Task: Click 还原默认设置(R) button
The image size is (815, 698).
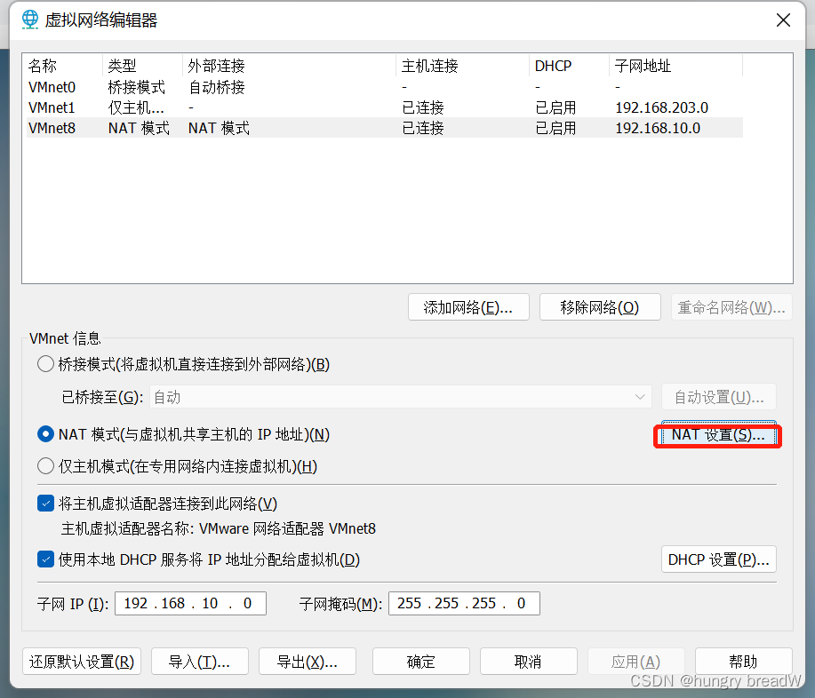Action: [82, 661]
